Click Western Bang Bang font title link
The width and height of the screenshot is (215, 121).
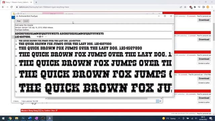29,111
